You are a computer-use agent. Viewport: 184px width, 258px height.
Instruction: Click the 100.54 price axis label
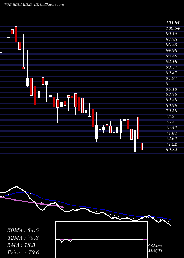tap(172, 28)
